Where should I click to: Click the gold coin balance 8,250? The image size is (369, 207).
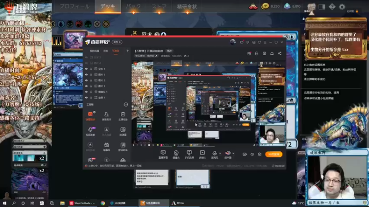271,6
